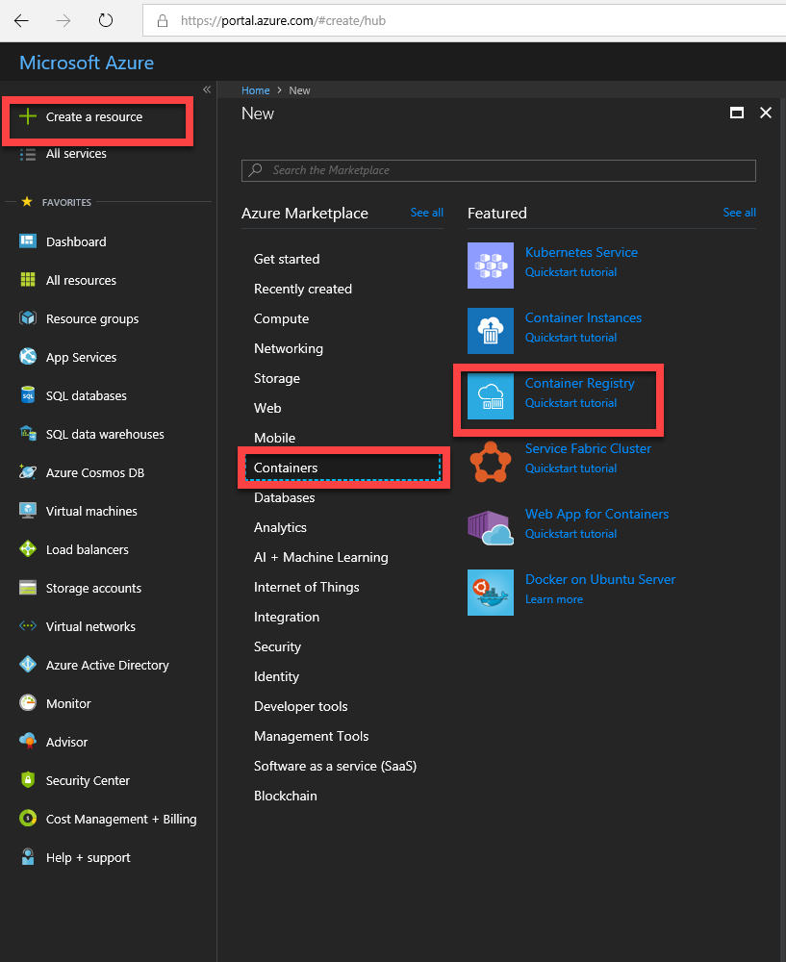Click the SQL data warehouses icon

[28, 433]
